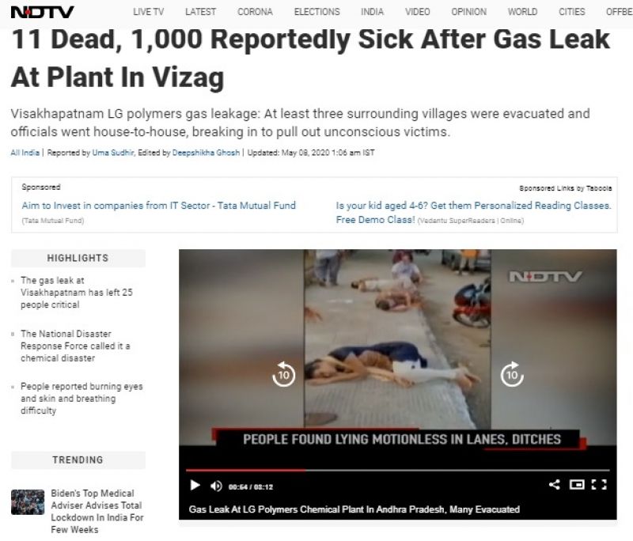Open the LIVE TV menu item
The image size is (633, 541).
[x=148, y=12]
